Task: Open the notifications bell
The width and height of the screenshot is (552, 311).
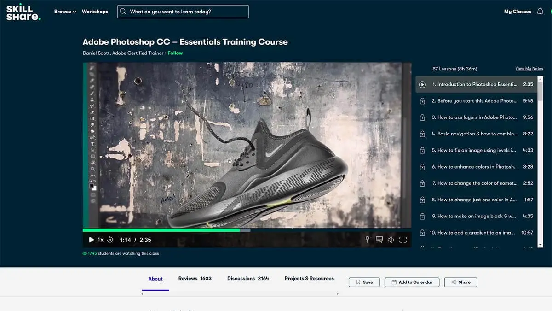Action: (x=540, y=12)
